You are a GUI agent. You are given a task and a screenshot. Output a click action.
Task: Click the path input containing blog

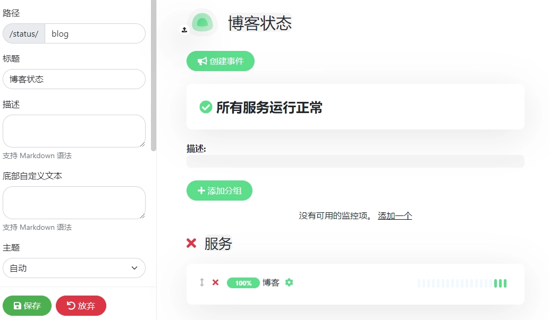(x=96, y=33)
